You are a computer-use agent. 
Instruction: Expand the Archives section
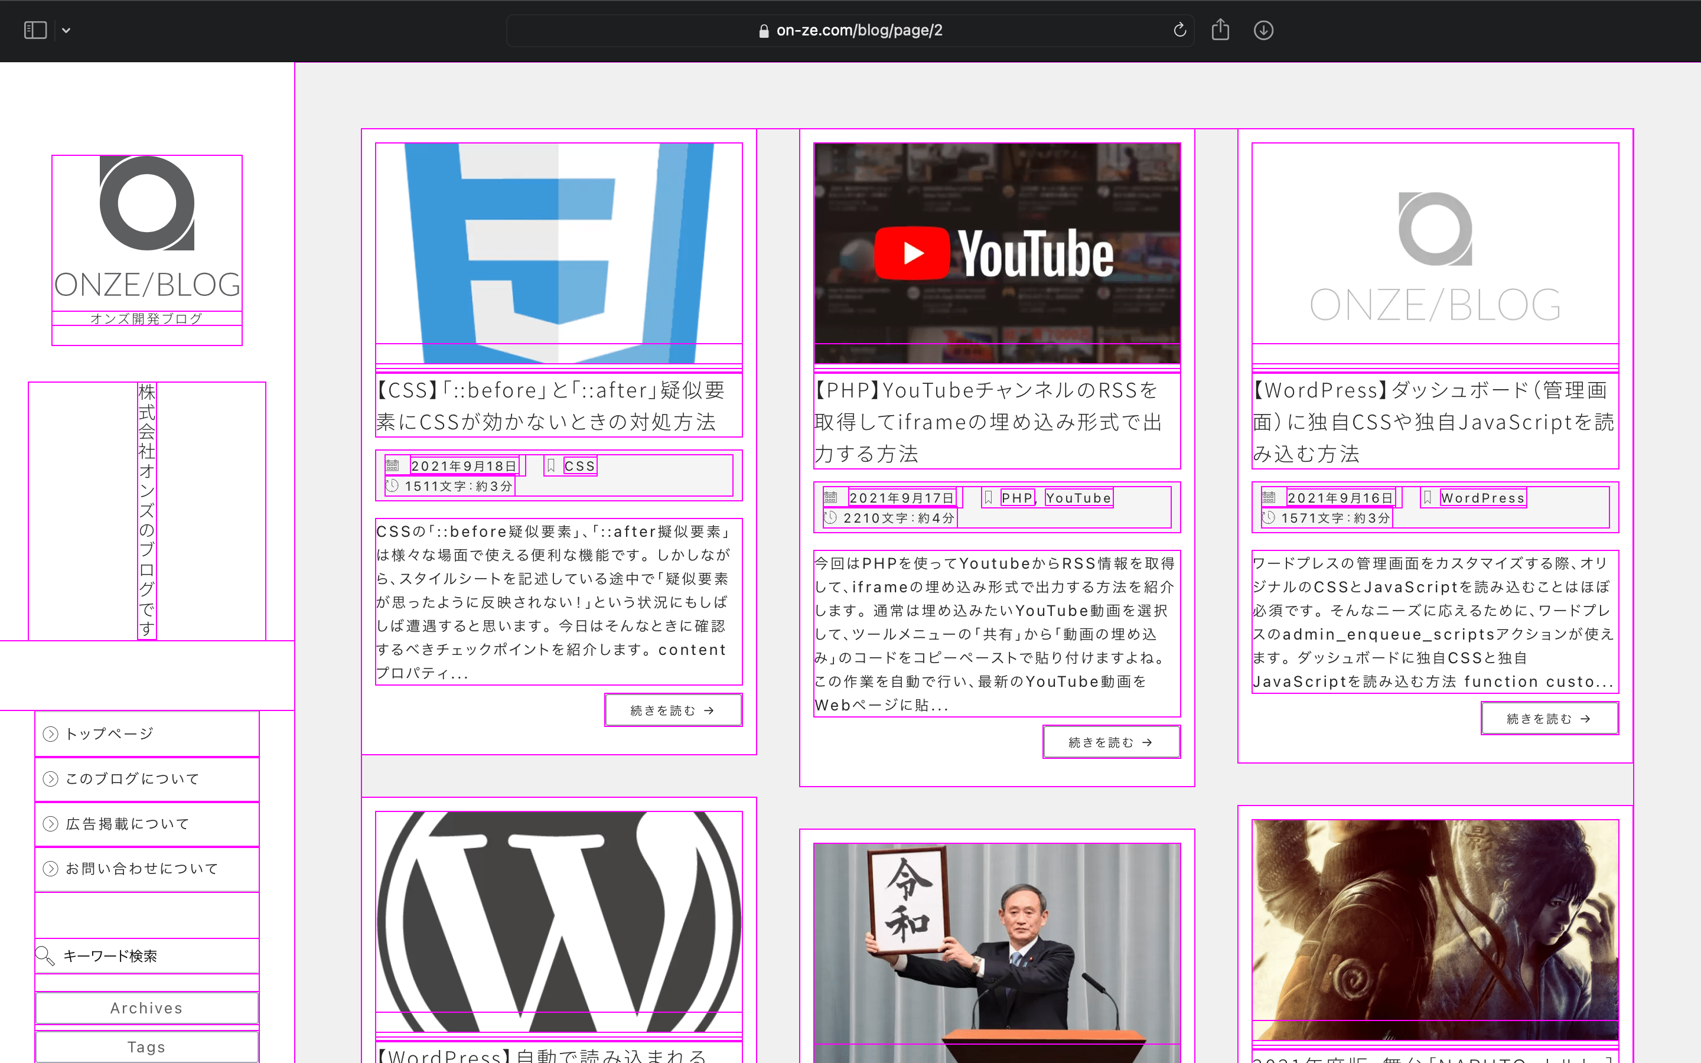145,1007
